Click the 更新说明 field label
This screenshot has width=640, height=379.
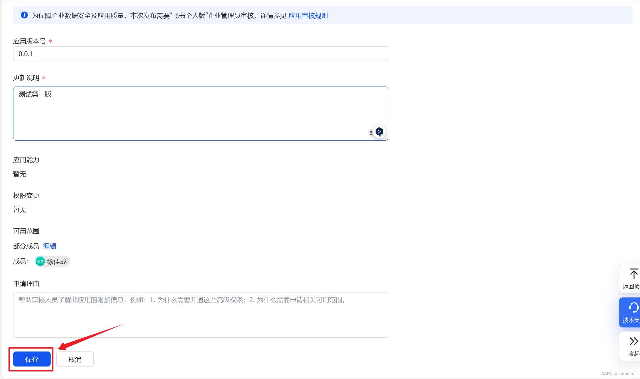tap(26, 78)
